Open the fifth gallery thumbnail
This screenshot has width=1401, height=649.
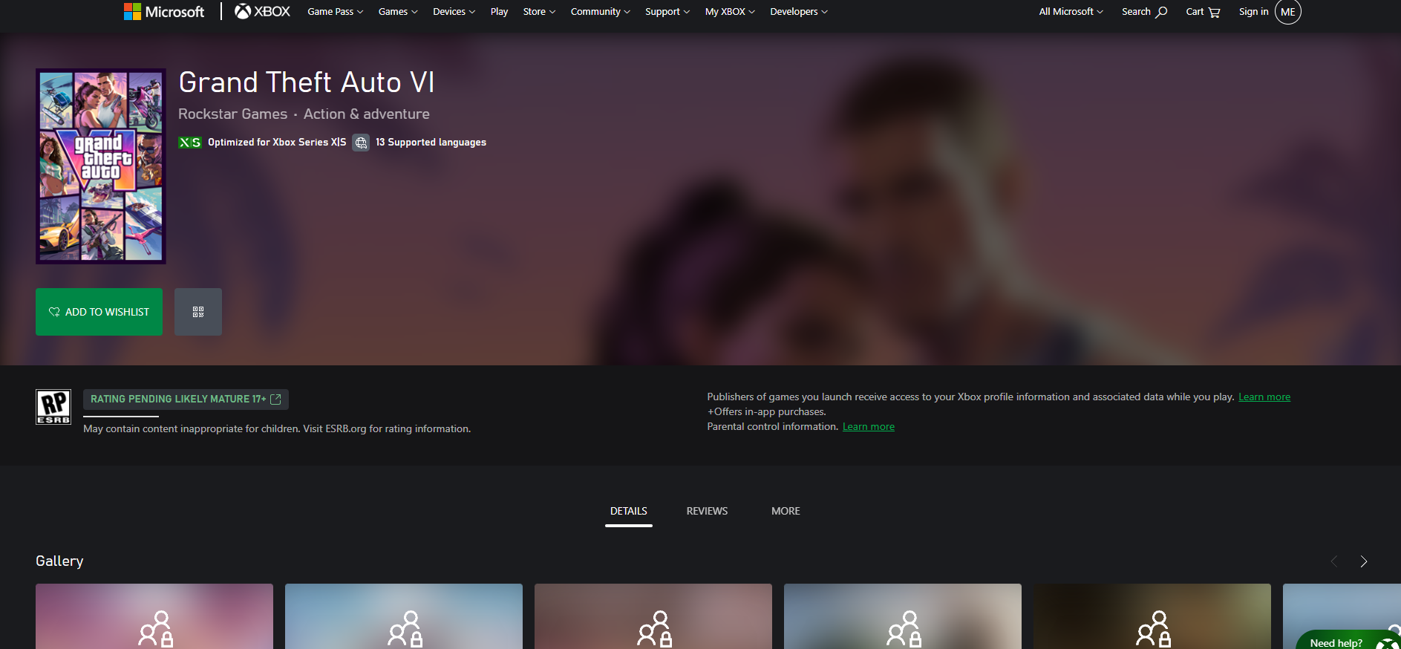[x=1152, y=616]
